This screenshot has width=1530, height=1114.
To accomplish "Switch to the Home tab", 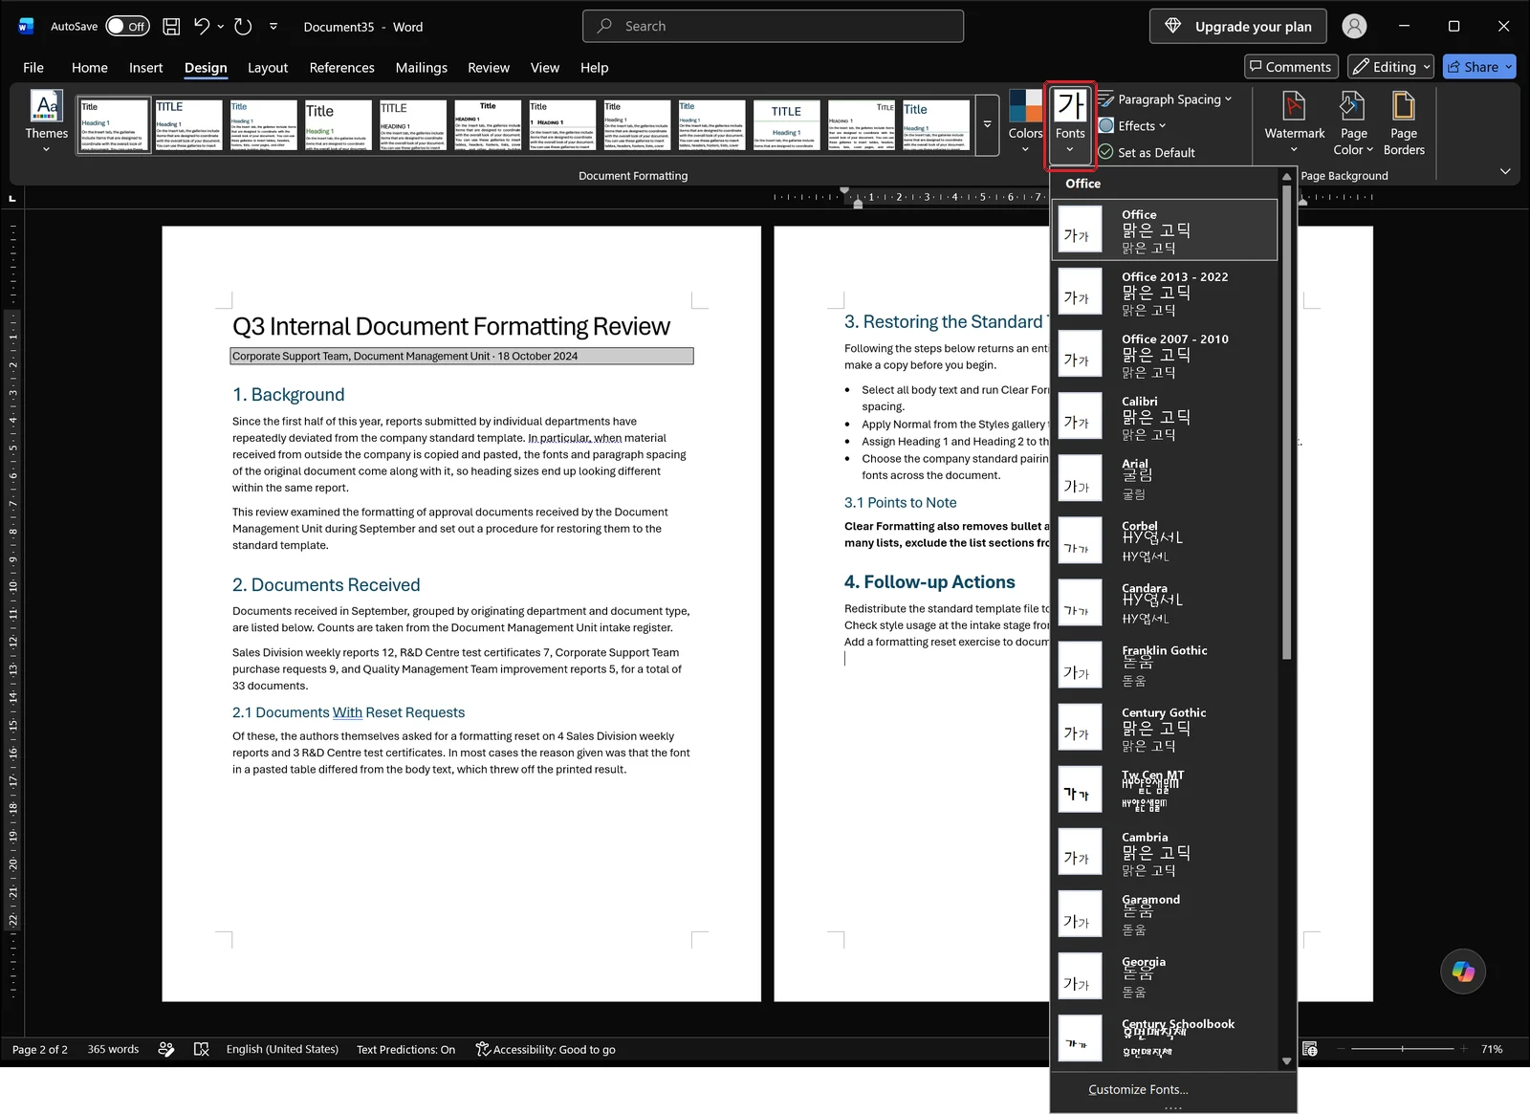I will coord(90,68).
